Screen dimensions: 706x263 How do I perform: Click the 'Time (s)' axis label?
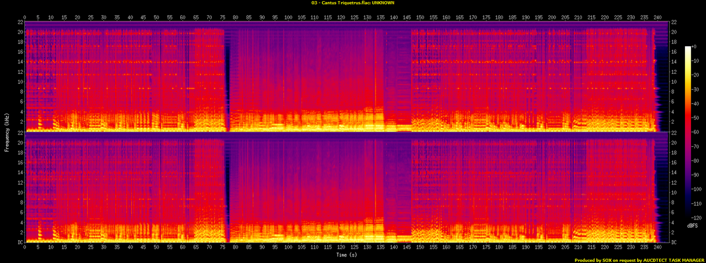346,255
